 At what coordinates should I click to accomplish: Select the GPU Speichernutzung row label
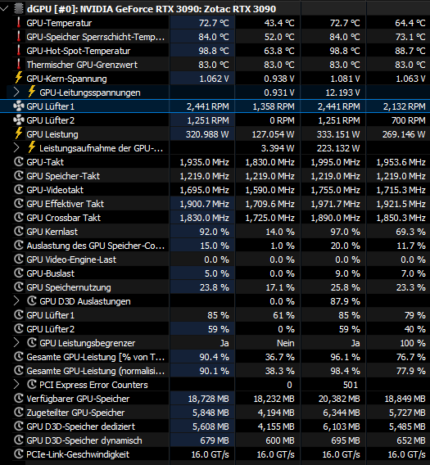point(69,287)
